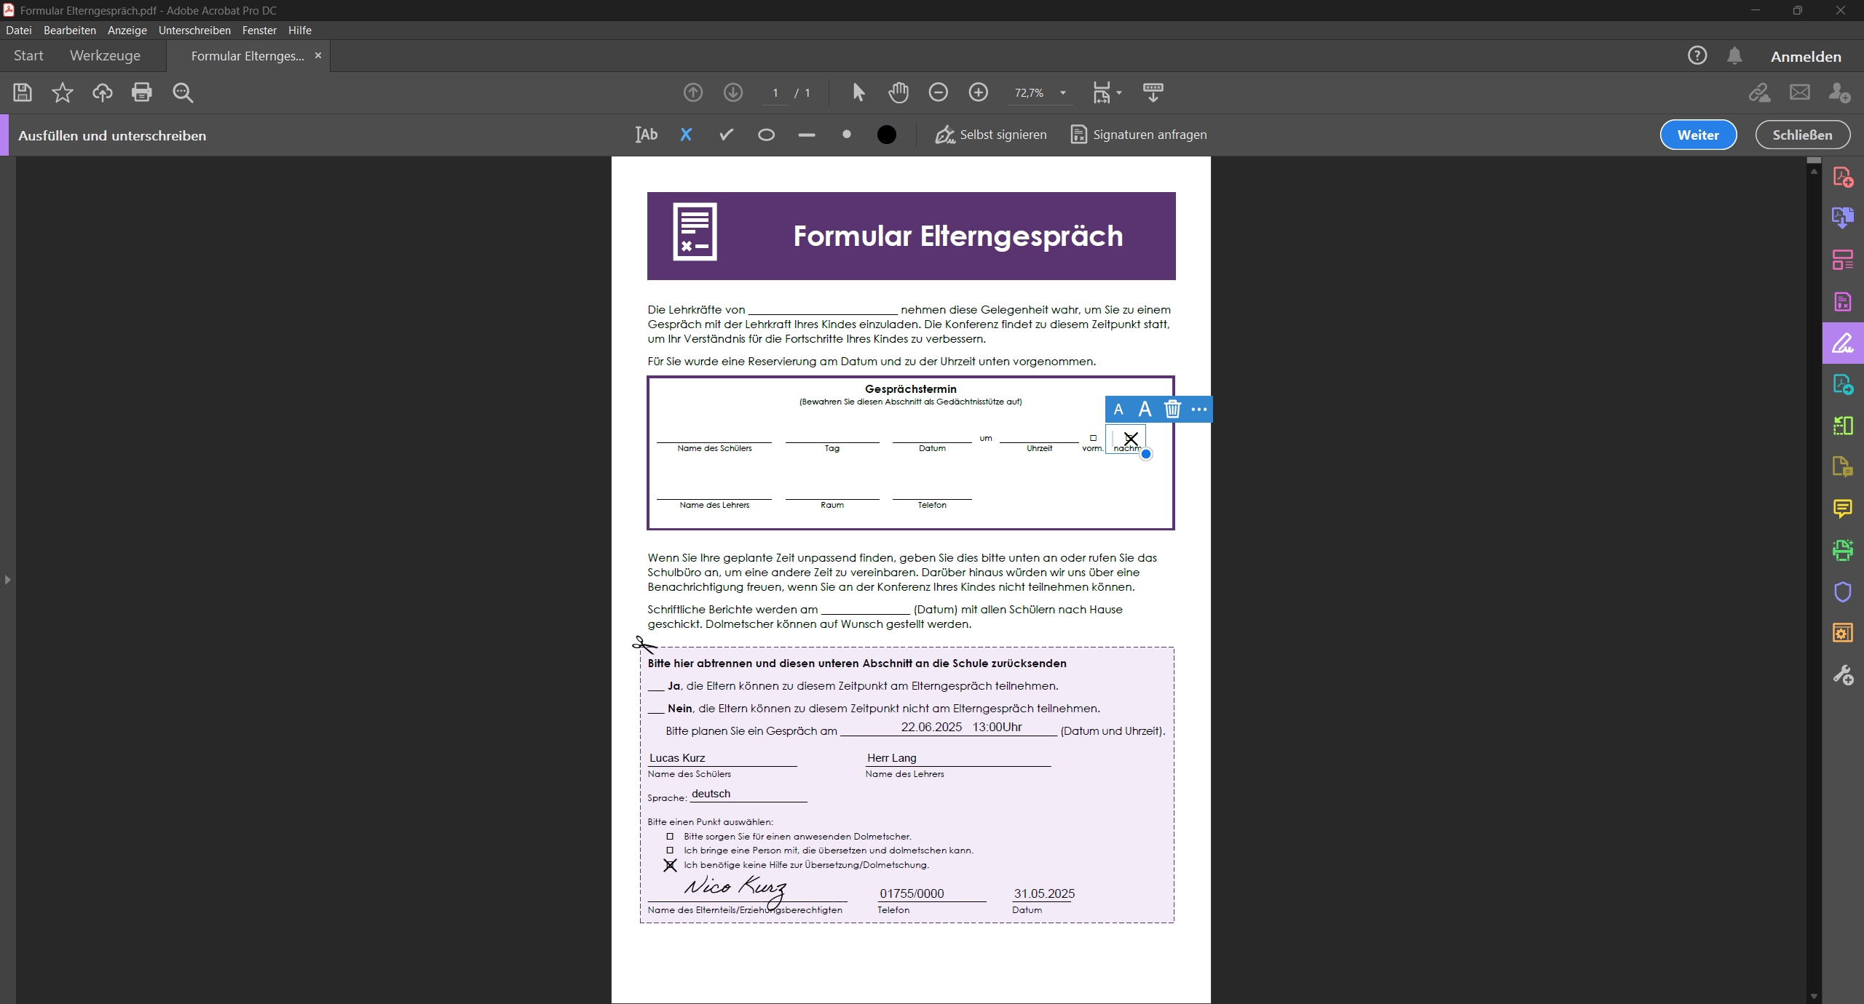Delete the selected mark with trash icon

(1172, 409)
